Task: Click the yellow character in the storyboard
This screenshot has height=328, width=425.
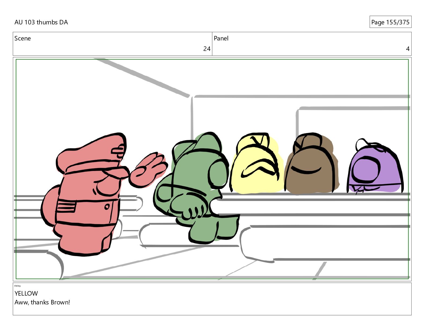Action: 256,163
